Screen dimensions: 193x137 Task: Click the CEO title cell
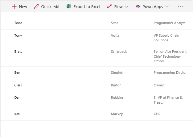157,114
